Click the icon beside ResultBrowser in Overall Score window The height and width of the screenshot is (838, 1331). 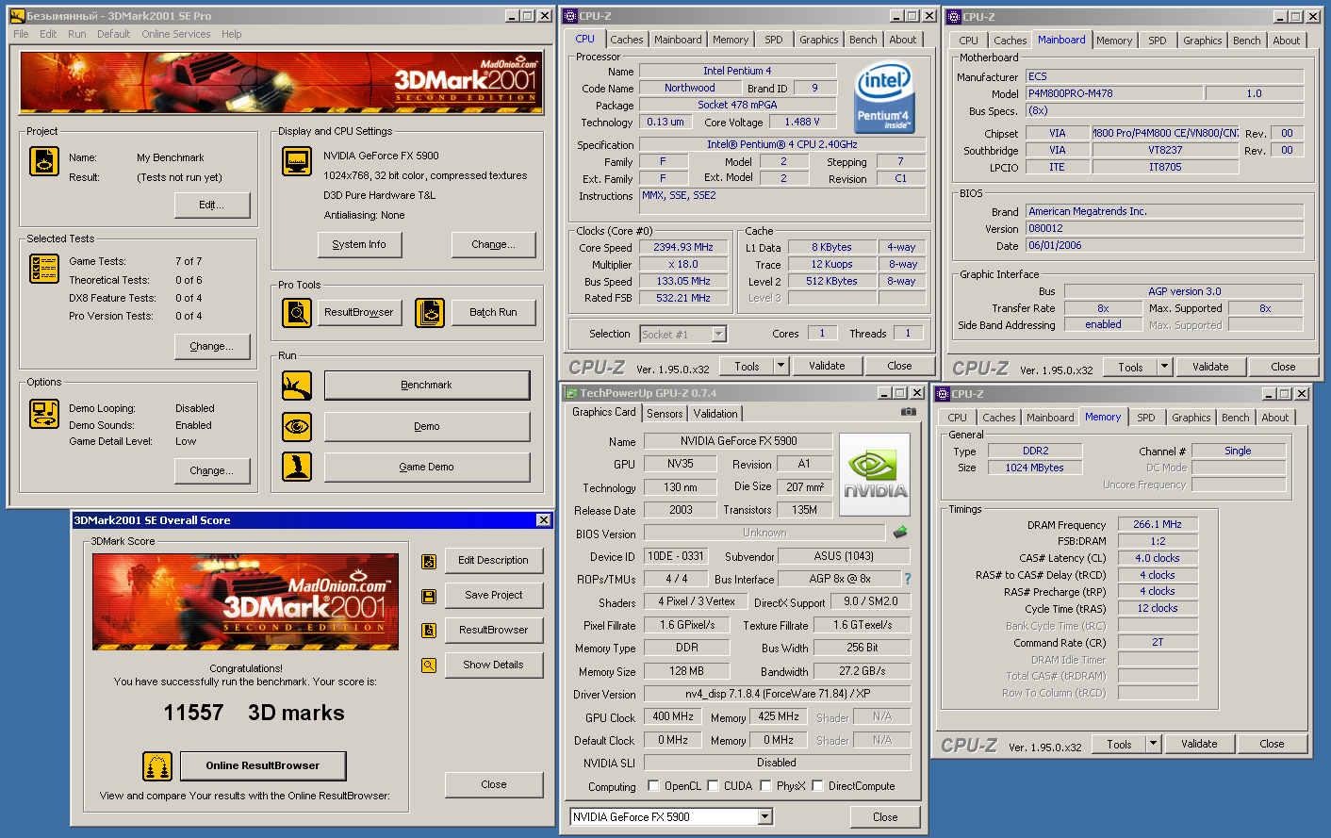(x=429, y=631)
